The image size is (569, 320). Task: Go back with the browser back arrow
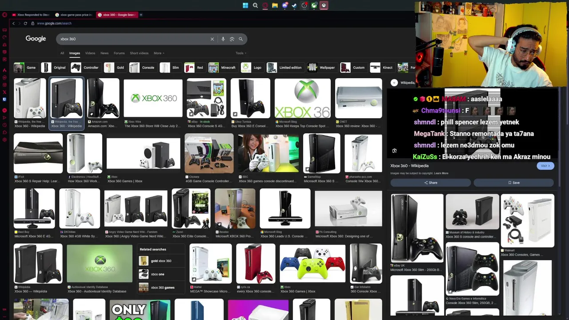(13, 23)
